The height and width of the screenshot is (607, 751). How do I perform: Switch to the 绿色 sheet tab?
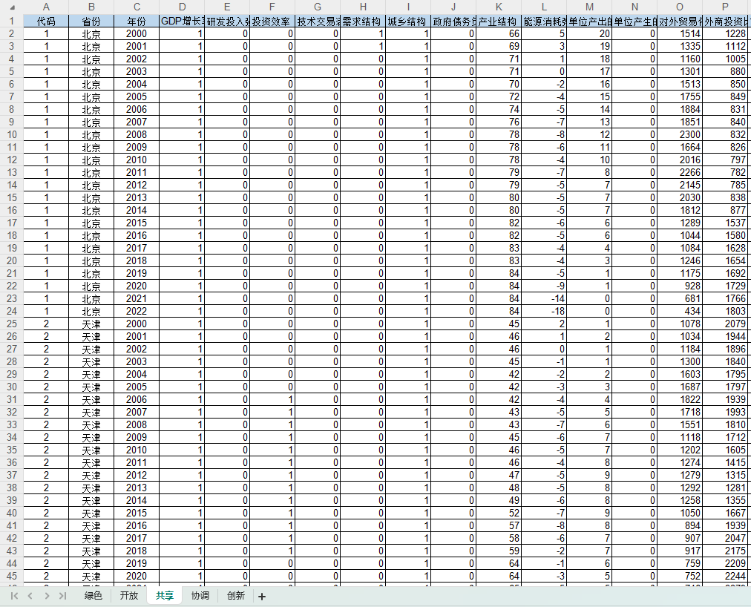click(x=94, y=595)
